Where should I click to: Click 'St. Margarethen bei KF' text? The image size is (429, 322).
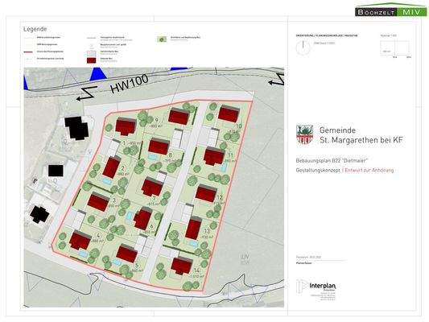point(361,140)
